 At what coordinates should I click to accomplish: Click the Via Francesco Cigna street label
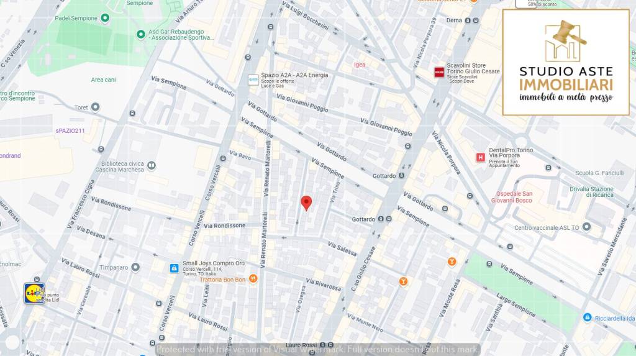[x=81, y=204]
